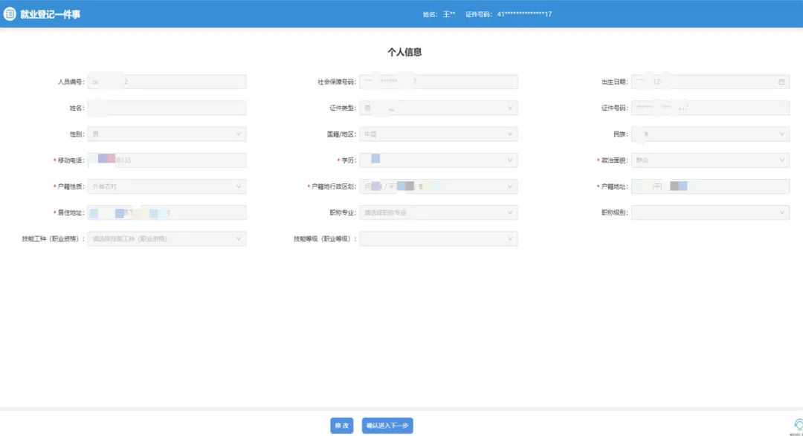Screen dimensions: 803x436
Task: Open the customer service headset icon
Action: pyautogui.click(x=798, y=424)
